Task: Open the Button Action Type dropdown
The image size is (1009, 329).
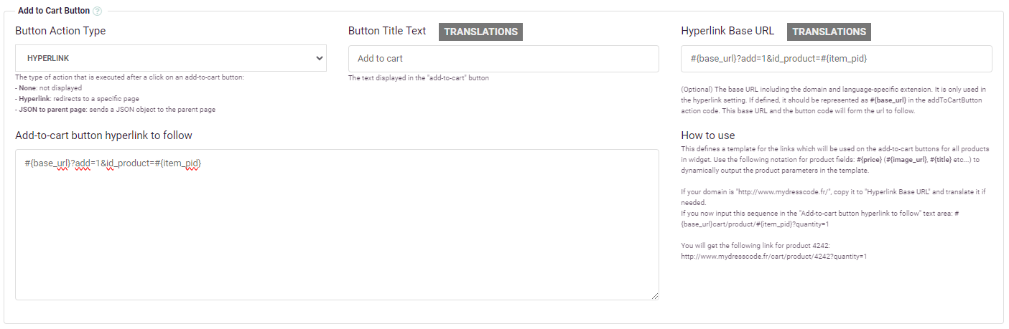Action: [x=170, y=58]
